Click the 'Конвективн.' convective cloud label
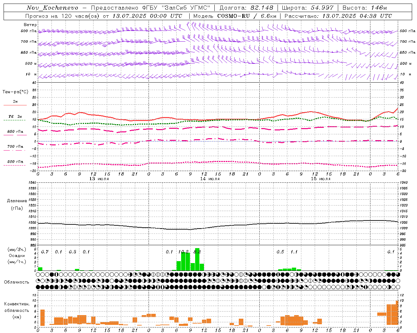Viewport: 417px width, 333px height. (17, 304)
